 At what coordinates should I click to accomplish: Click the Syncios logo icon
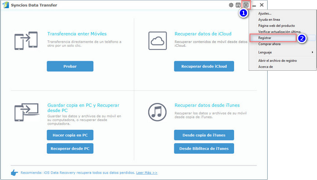5,5
